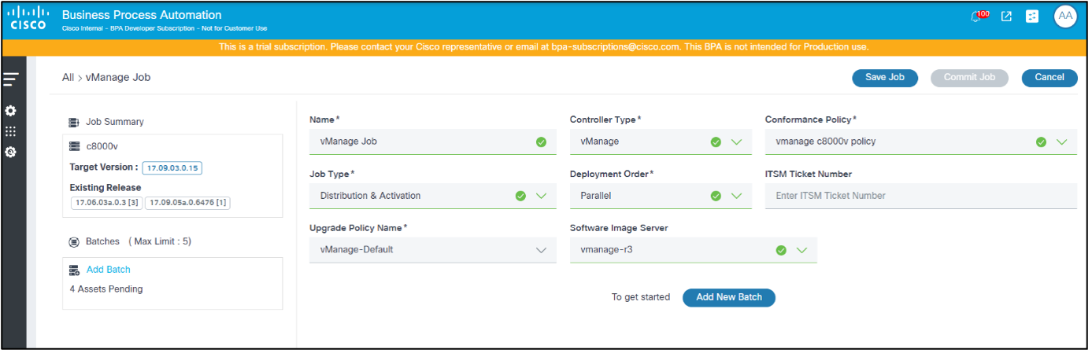
Task: Click the Cancel button
Action: (1049, 78)
